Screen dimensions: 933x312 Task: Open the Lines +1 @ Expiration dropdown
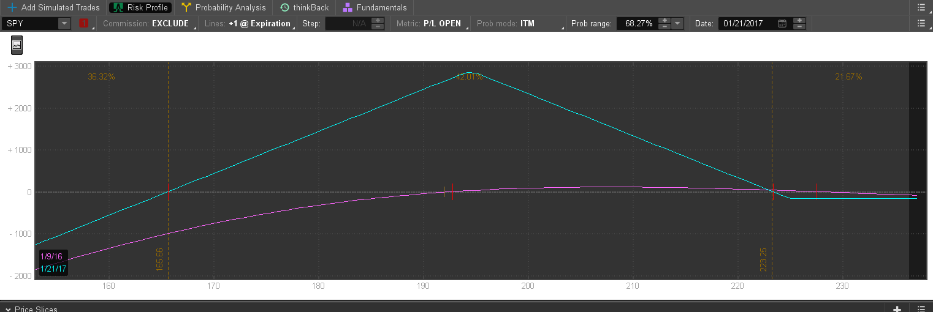[x=249, y=23]
